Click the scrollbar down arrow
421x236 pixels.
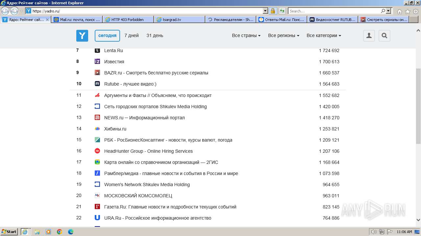418,220
